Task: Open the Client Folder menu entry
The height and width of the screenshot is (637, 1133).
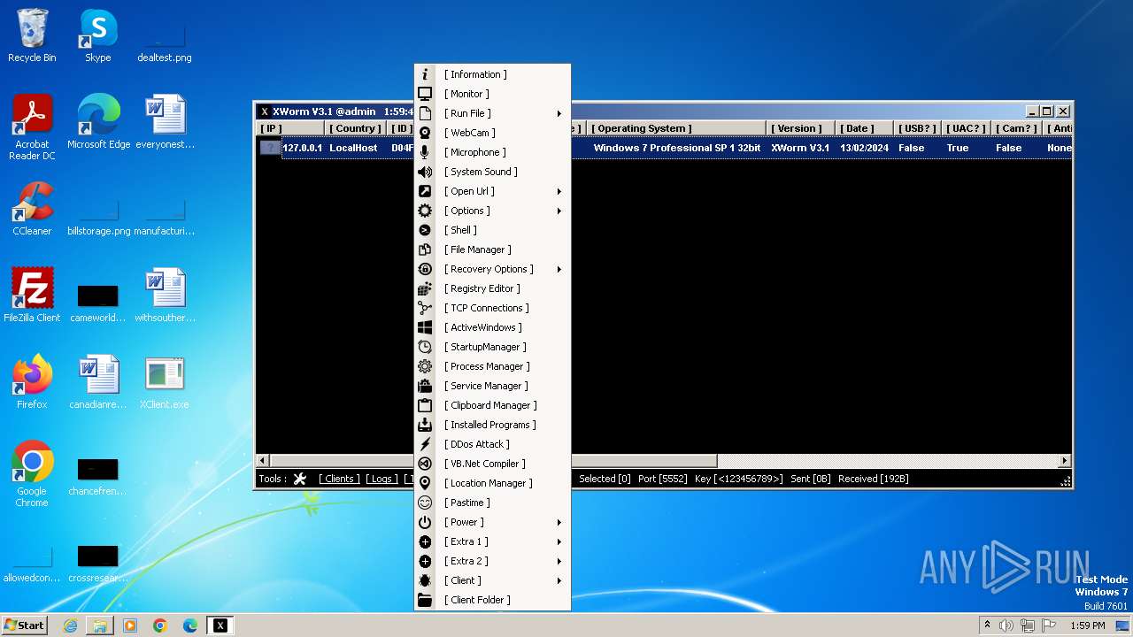Action: [x=492, y=600]
